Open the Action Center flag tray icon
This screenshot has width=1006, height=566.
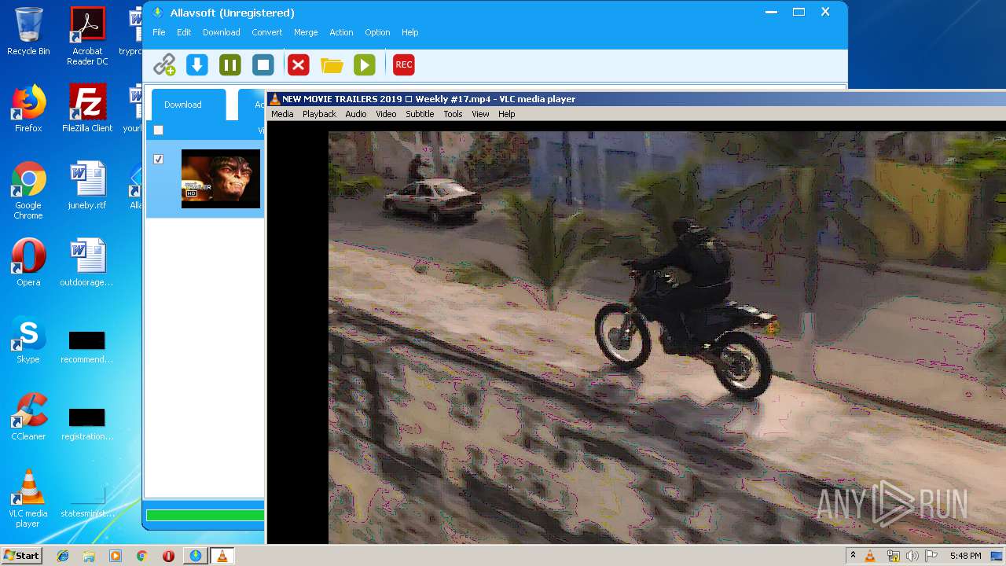(931, 556)
